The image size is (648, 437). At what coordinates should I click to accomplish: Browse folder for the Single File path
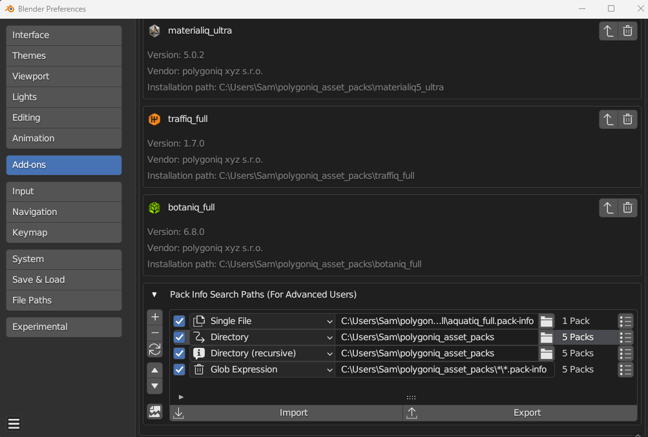click(x=547, y=321)
